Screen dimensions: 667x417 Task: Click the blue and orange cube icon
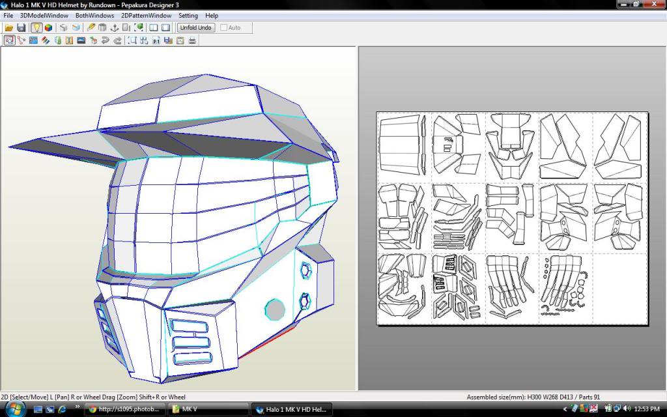[x=76, y=27]
